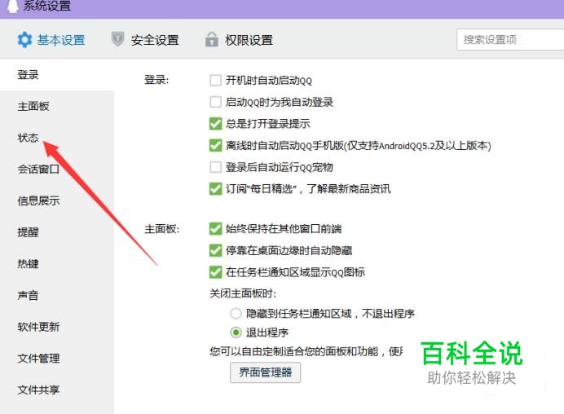Image resolution: width=564 pixels, height=414 pixels.
Task: Enable 启动QQ时为我自动登录 checkbox
Action: point(215,102)
